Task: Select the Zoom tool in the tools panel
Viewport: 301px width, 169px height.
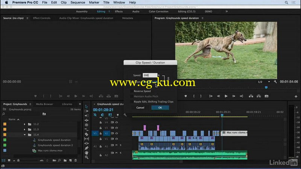Action: (87, 157)
